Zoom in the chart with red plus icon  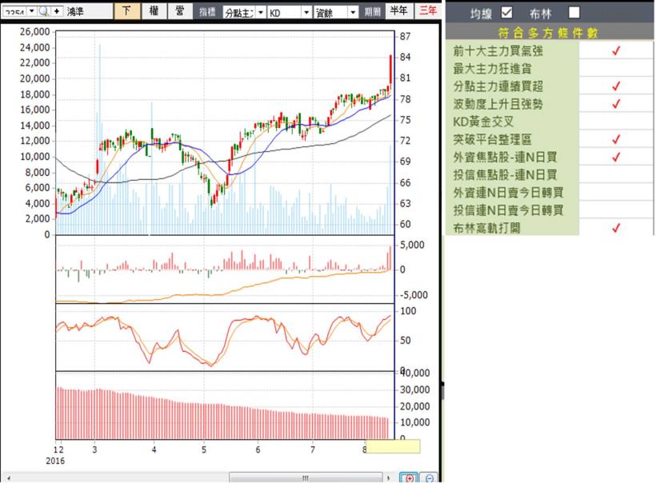[410, 477]
